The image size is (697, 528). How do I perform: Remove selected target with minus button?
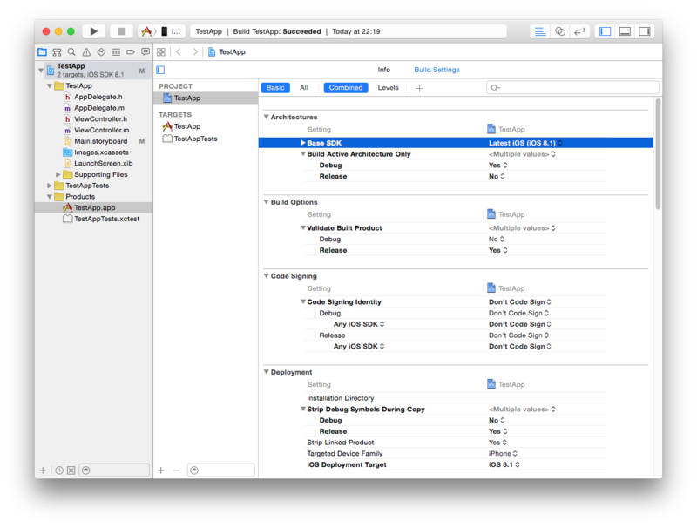[177, 470]
